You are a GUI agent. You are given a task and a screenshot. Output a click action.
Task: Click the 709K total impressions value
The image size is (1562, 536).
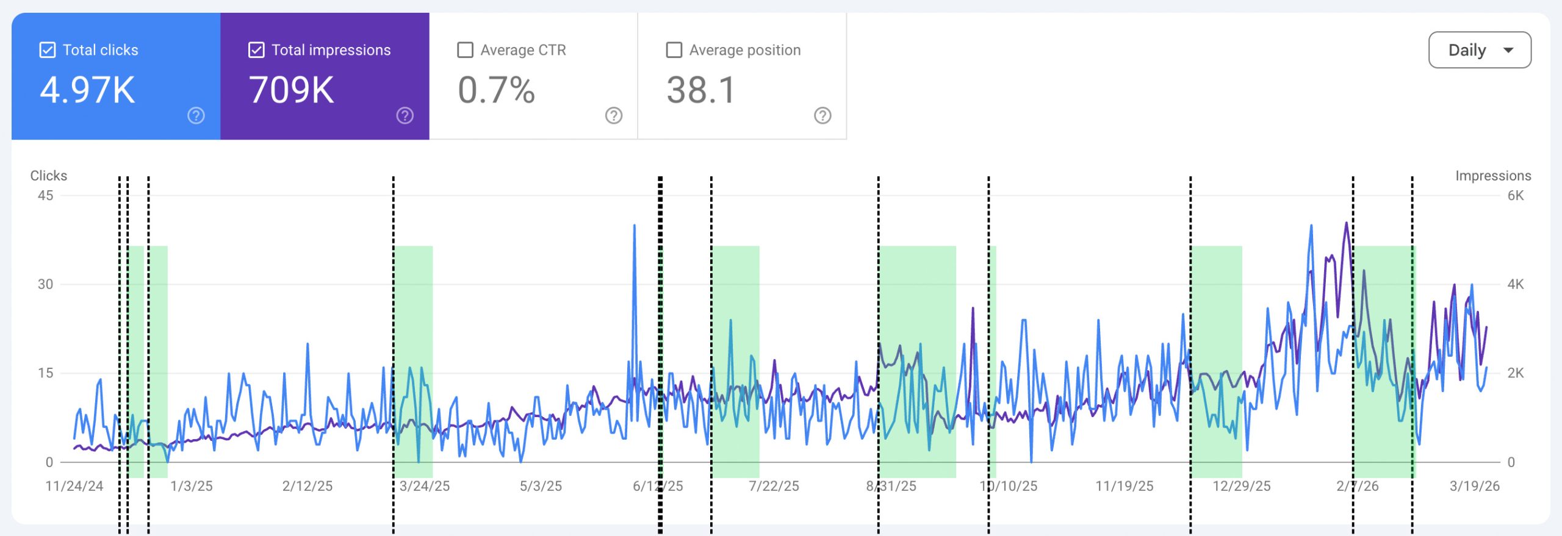coord(292,90)
